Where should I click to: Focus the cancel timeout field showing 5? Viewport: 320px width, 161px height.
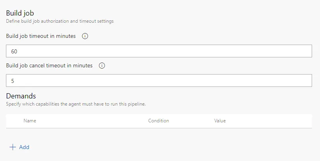[159, 80]
